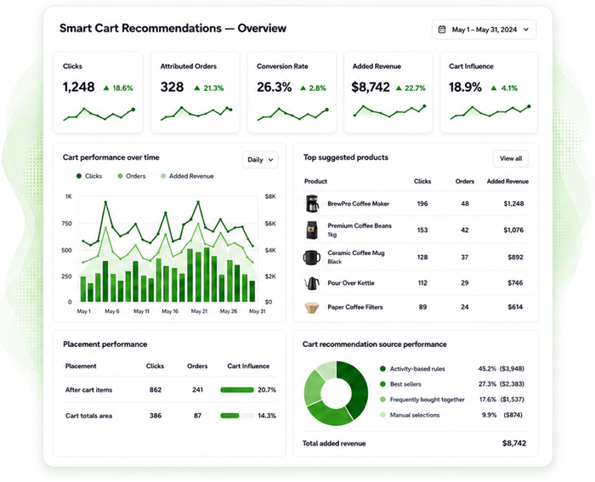595x482 pixels.
Task: Toggle the Added Revenue legend series dot
Action: (163, 176)
